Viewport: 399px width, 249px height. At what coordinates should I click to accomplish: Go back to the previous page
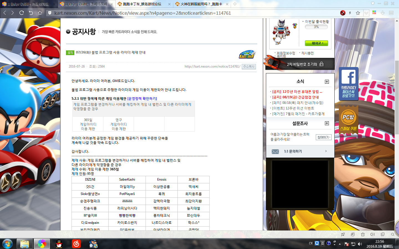coord(5,13)
